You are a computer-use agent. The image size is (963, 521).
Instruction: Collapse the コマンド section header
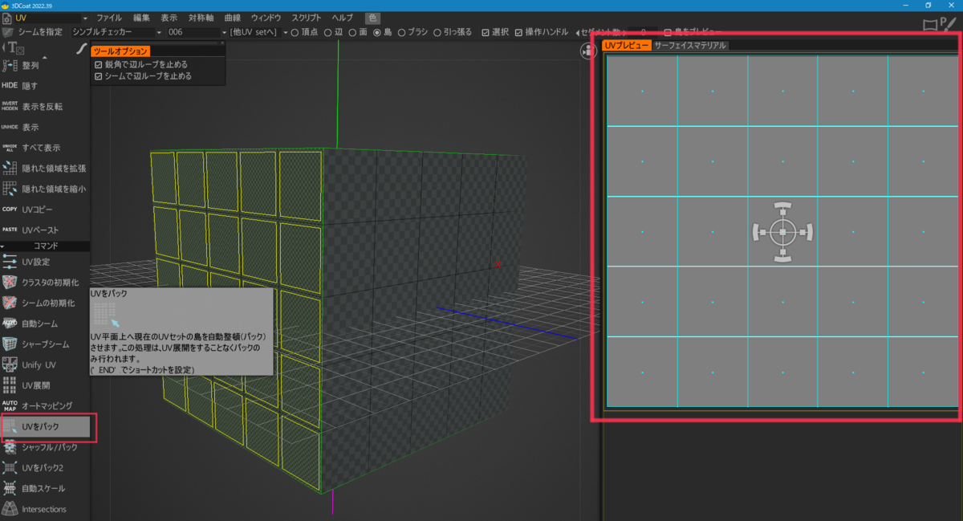pyautogui.click(x=45, y=245)
